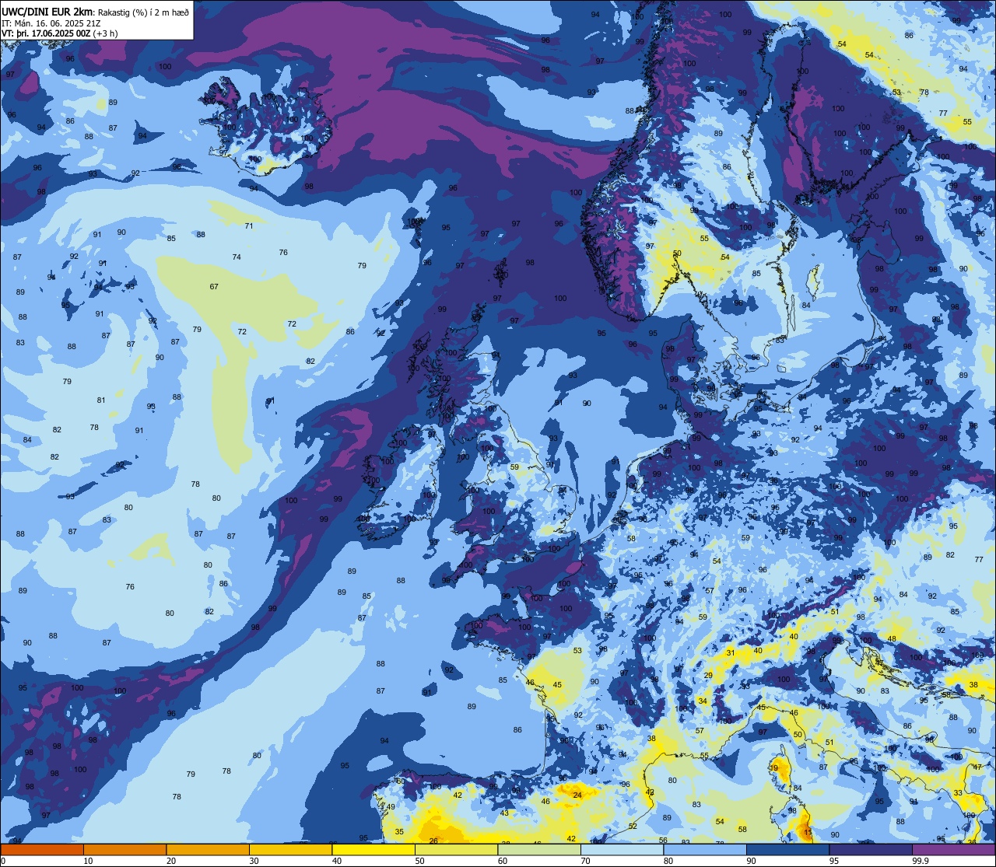
Task: Click the '30' legend scale label
Action: (254, 861)
